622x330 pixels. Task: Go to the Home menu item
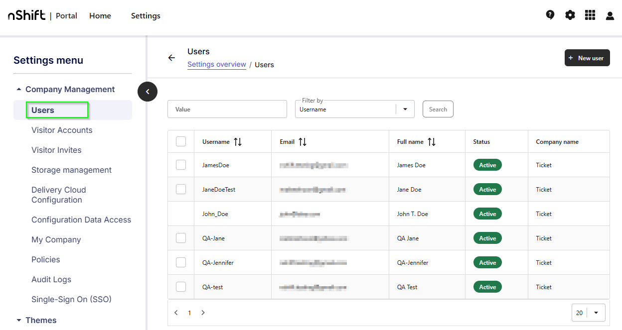(100, 15)
